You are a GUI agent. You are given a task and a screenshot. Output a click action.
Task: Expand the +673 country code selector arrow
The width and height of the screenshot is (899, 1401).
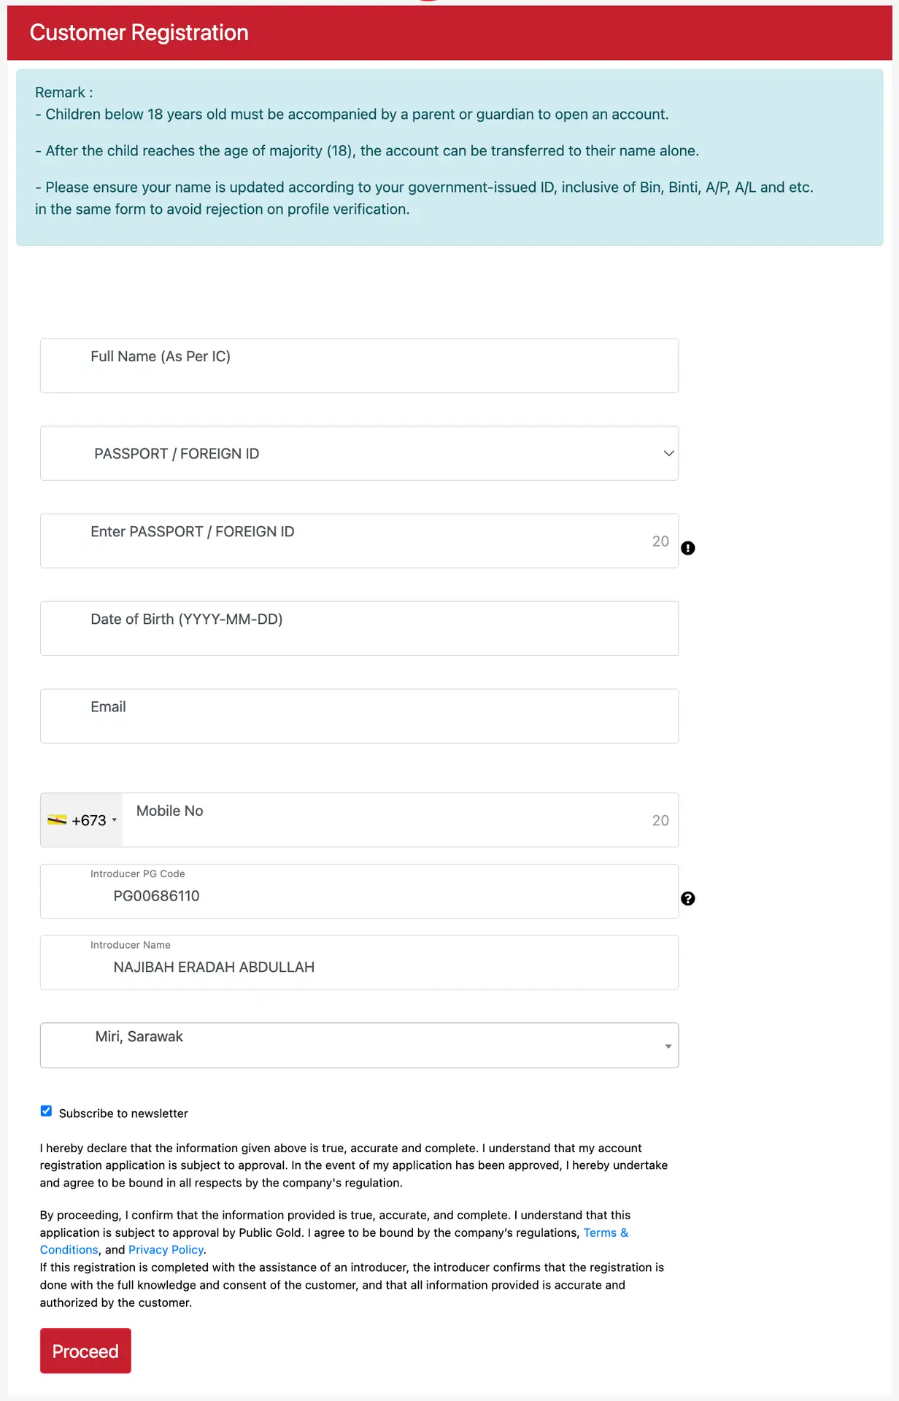tap(114, 820)
